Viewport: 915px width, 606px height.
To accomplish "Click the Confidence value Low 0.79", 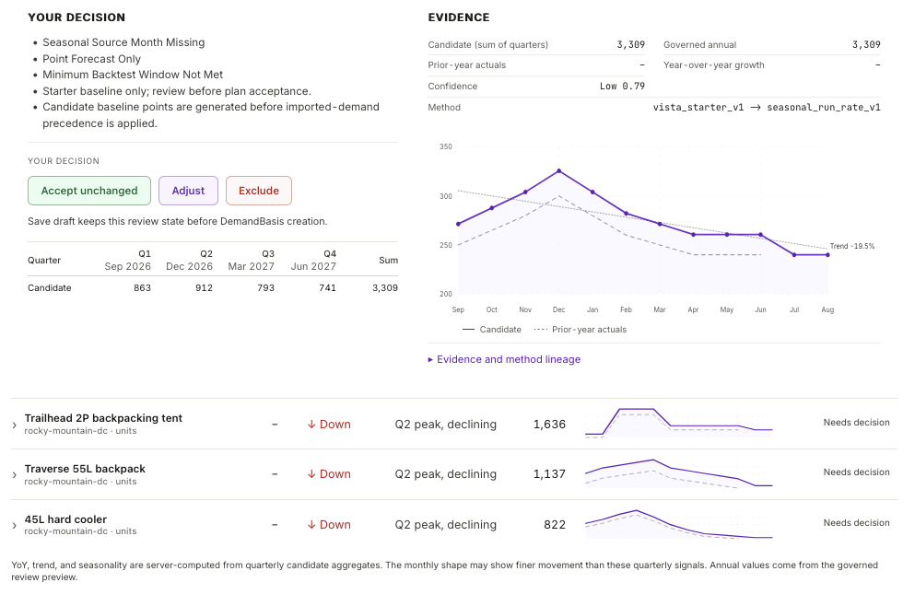I will 622,87.
